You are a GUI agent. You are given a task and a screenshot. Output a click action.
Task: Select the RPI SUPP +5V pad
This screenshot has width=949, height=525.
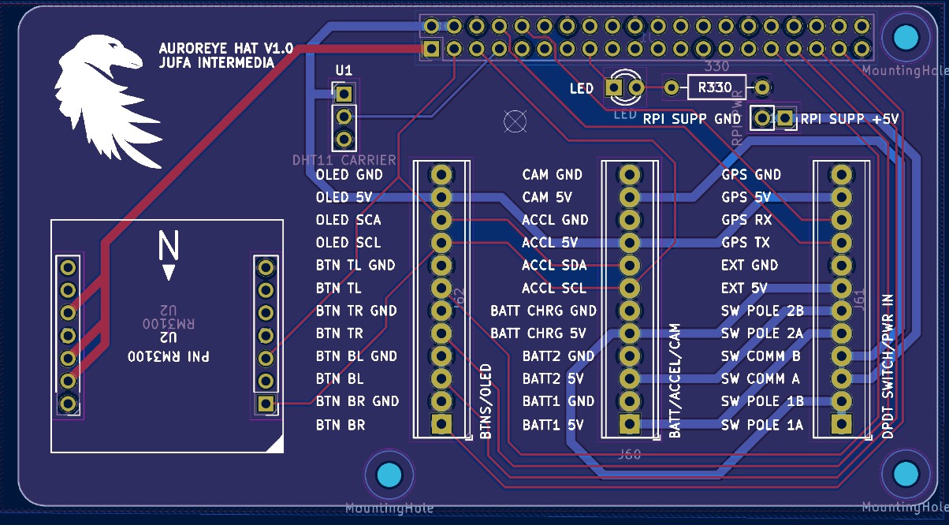point(784,119)
